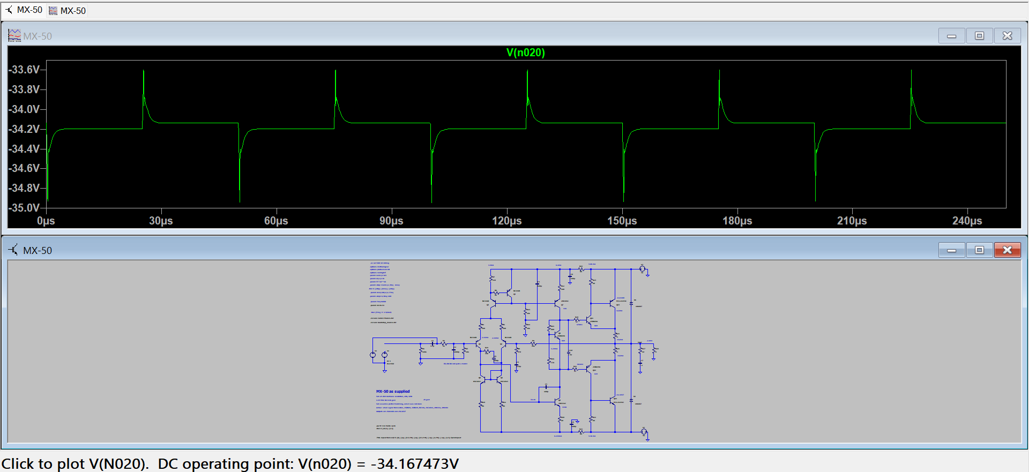Viewport: 1029px width, 472px height.
Task: Switch to the MX-50 waveform tab
Action: click(68, 11)
